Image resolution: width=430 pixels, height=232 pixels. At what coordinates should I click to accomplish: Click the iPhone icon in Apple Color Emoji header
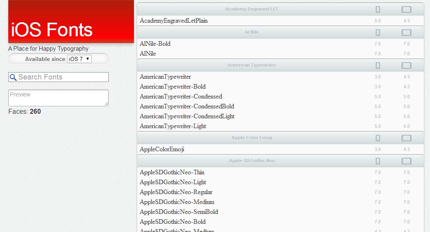coord(377,138)
